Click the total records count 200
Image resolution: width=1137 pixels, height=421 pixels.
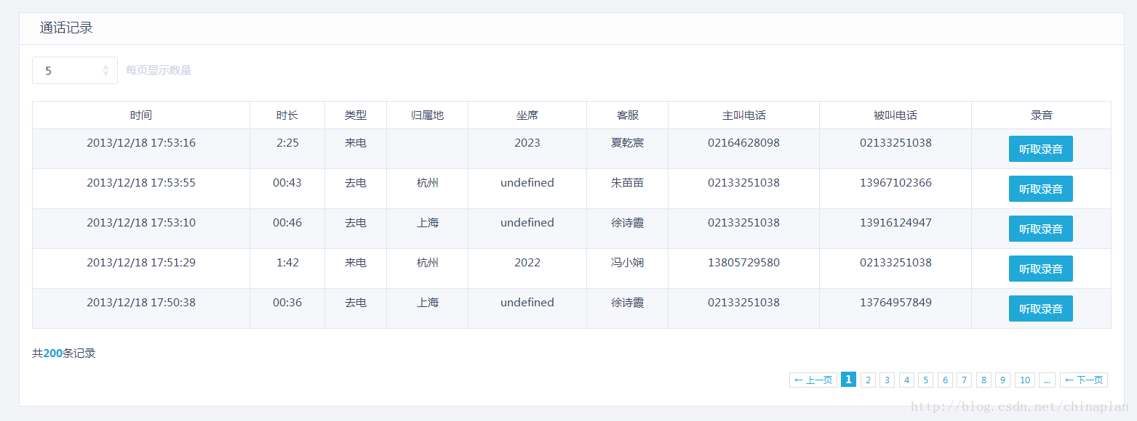53,353
